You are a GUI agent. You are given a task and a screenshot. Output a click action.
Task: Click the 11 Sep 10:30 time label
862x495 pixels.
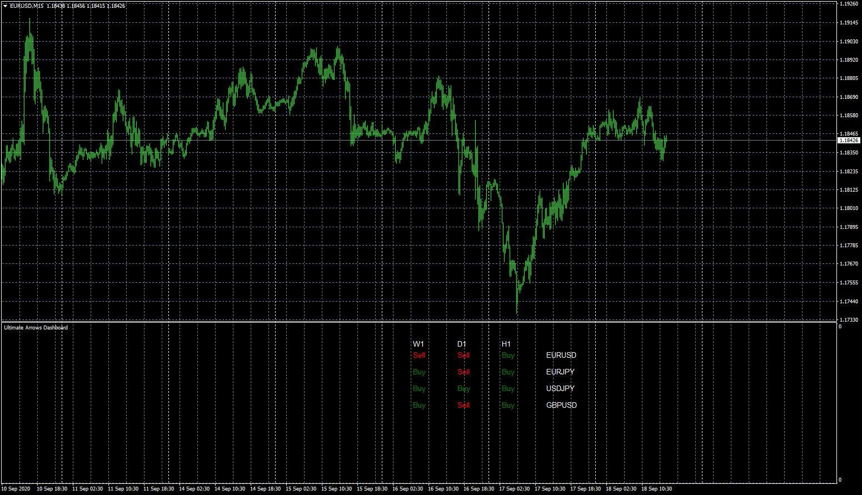123,489
